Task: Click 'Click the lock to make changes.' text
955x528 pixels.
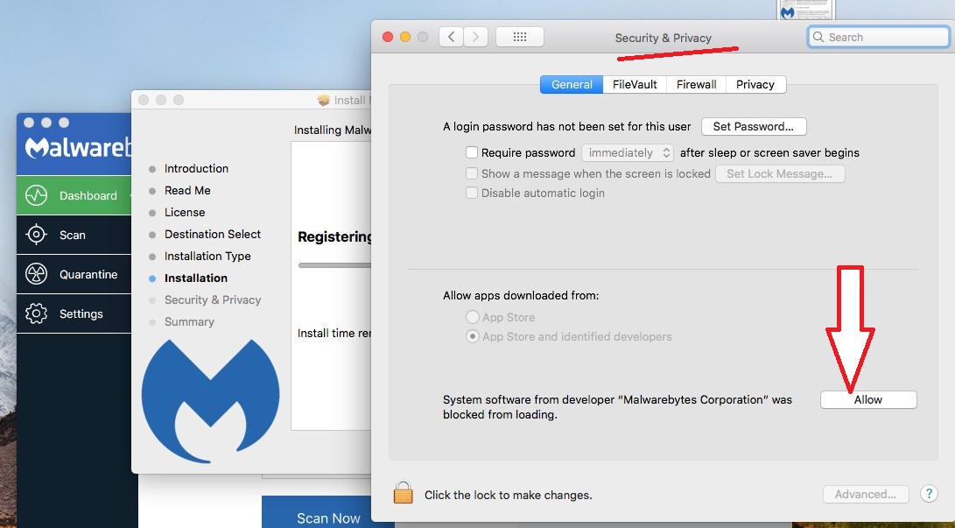Action: (x=508, y=495)
